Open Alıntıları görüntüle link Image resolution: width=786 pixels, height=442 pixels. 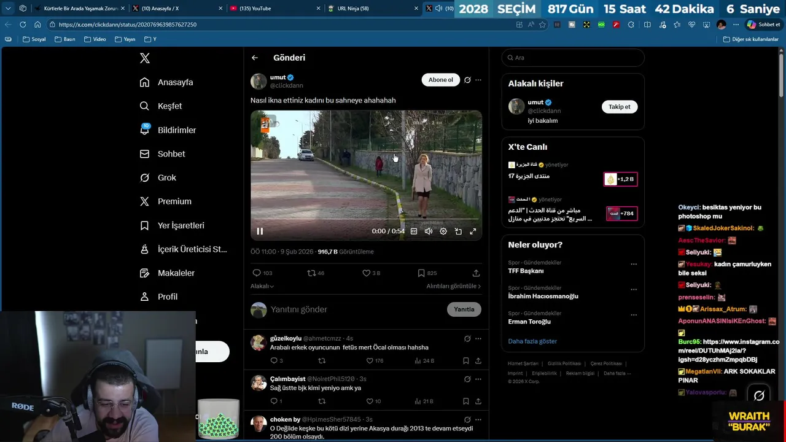[x=453, y=286]
